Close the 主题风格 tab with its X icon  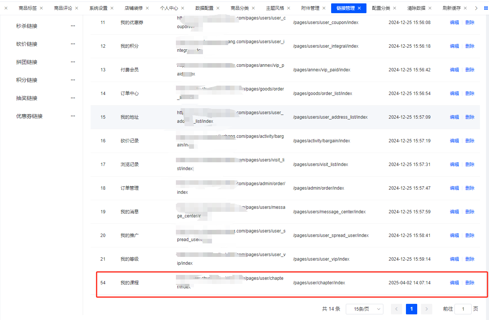[289, 8]
